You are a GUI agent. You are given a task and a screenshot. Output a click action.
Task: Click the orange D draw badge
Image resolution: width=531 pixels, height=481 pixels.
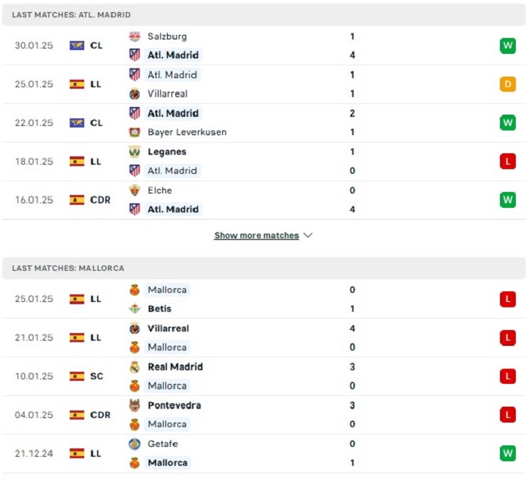507,84
